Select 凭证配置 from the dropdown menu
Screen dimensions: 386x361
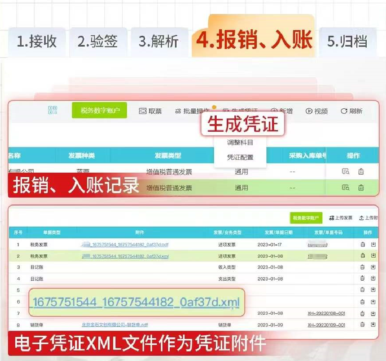click(x=240, y=157)
